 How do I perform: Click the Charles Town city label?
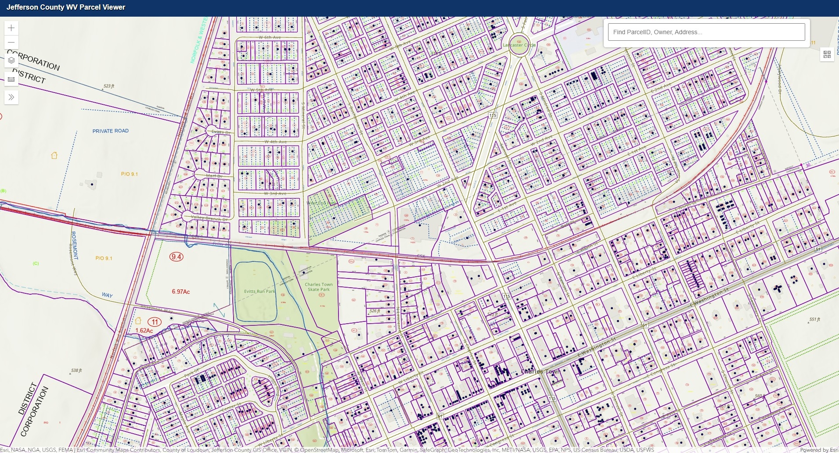[x=540, y=371]
